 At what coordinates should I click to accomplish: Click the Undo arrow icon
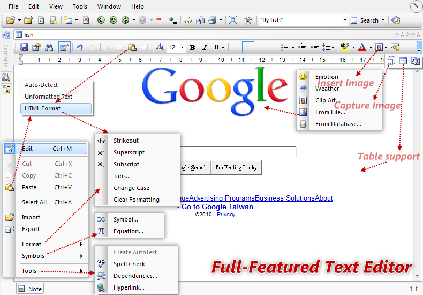coord(79,48)
